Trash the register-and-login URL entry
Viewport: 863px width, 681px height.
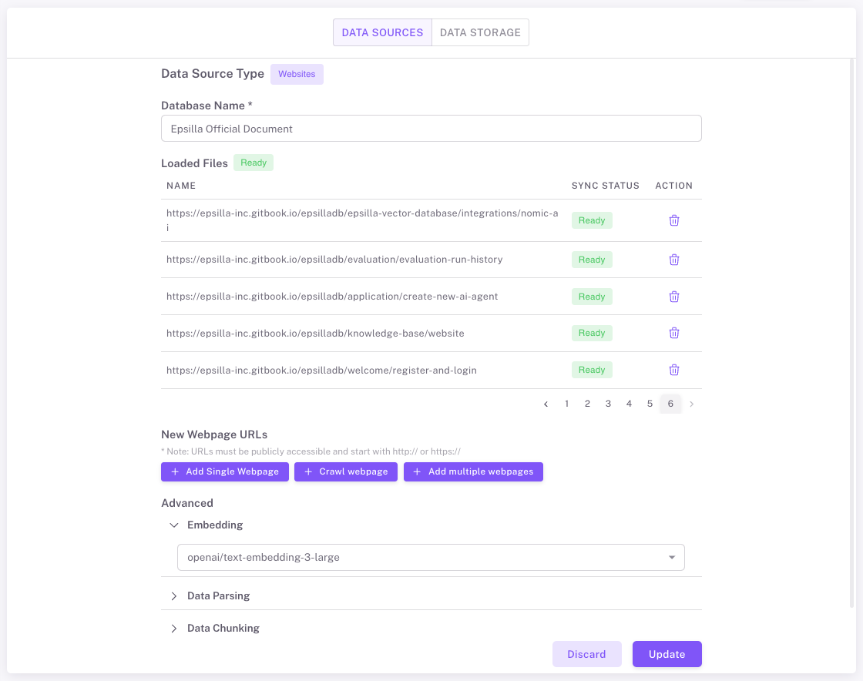click(x=673, y=370)
